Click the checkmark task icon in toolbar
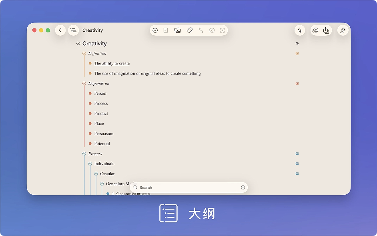The height and width of the screenshot is (236, 377). pos(155,30)
